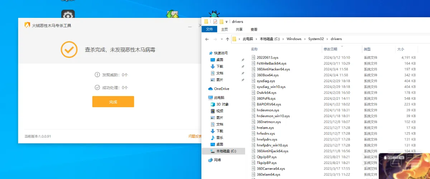Sort files by the 名称 column header

coord(254,49)
